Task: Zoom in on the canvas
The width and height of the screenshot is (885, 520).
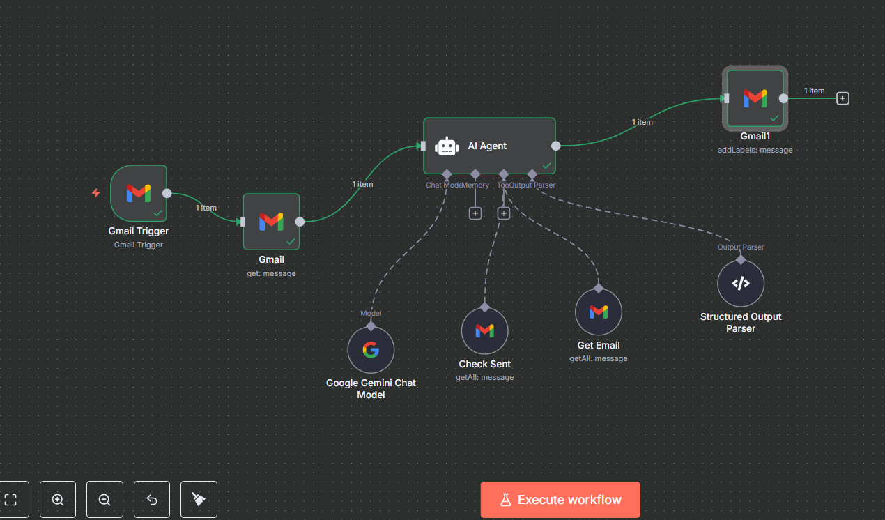Action: click(58, 499)
